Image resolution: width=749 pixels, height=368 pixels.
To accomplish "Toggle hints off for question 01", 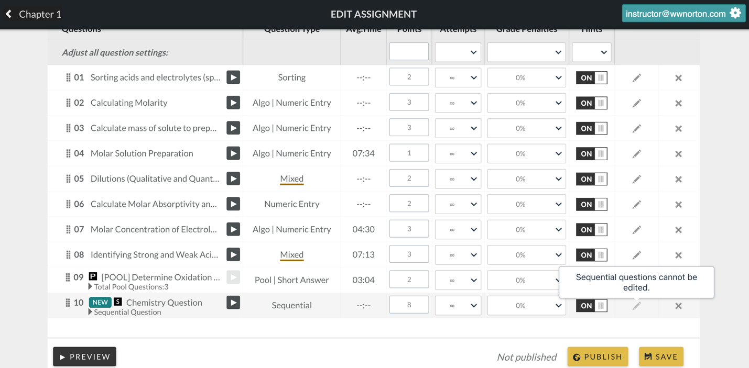I will click(x=591, y=78).
